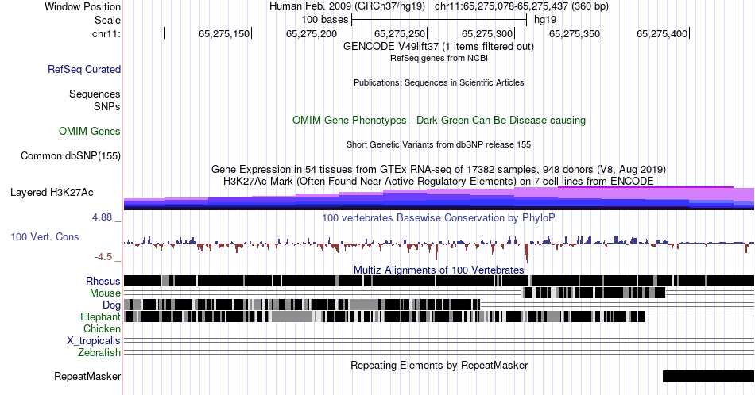Image resolution: width=755 pixels, height=395 pixels.
Task: Select the X_tropicalis alignment row label
Action: click(x=94, y=340)
